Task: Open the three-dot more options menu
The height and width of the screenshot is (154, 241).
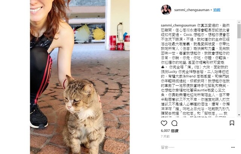Action: [x=233, y=147]
